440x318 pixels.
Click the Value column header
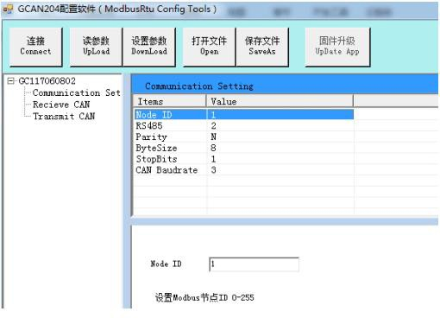pyautogui.click(x=280, y=101)
